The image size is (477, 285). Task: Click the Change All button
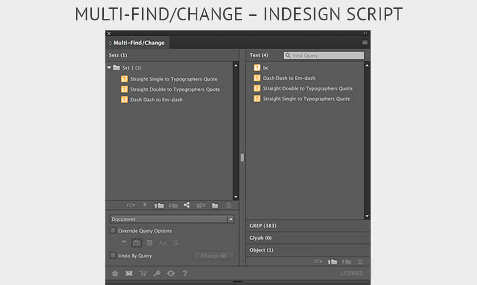pyautogui.click(x=214, y=256)
